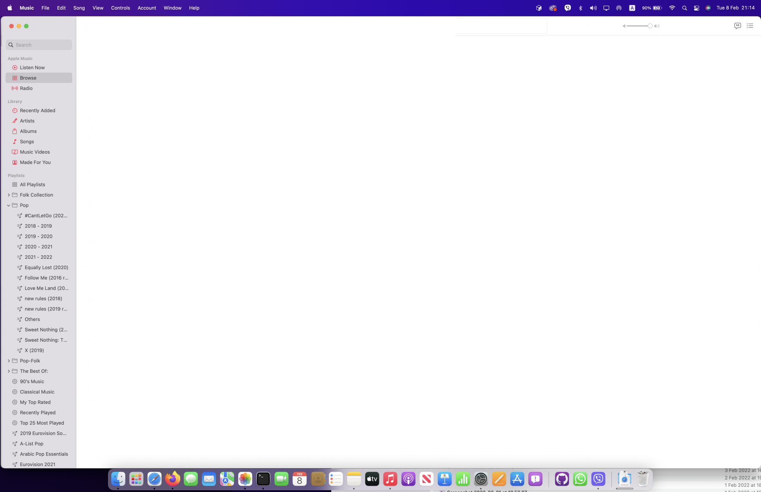
Task: Open Music Videos library section
Action: pos(35,152)
